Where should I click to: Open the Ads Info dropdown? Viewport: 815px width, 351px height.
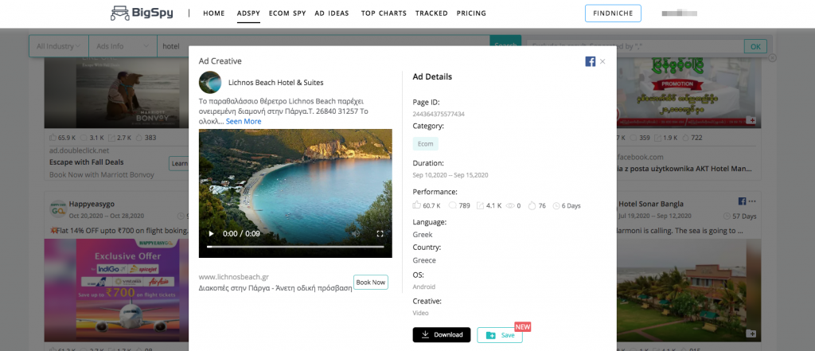(x=123, y=46)
